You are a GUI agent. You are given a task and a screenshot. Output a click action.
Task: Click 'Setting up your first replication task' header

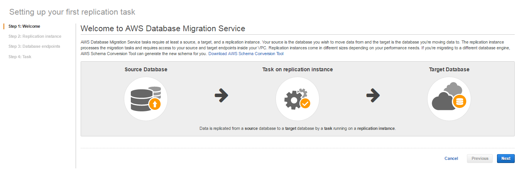click(72, 12)
